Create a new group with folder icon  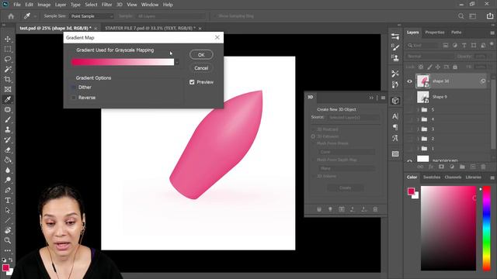pos(462,167)
